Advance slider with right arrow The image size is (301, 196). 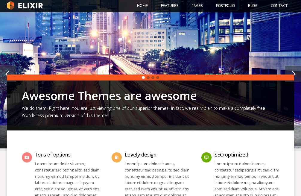pyautogui.click(x=293, y=74)
